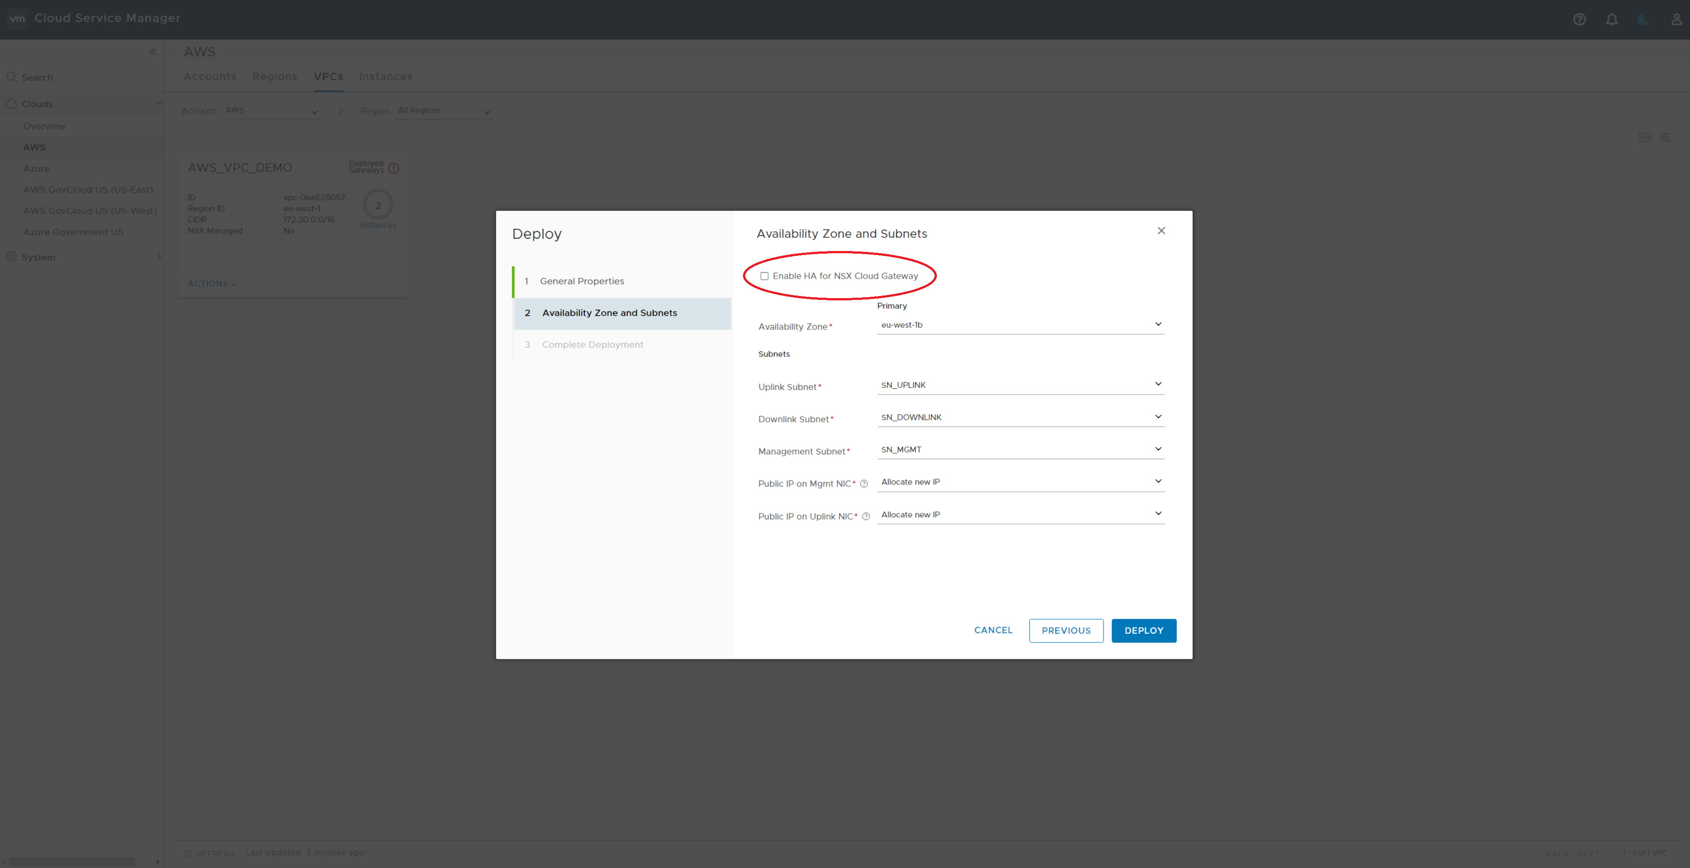The height and width of the screenshot is (868, 1690).
Task: Select Azure in the sidebar
Action: pyautogui.click(x=36, y=169)
